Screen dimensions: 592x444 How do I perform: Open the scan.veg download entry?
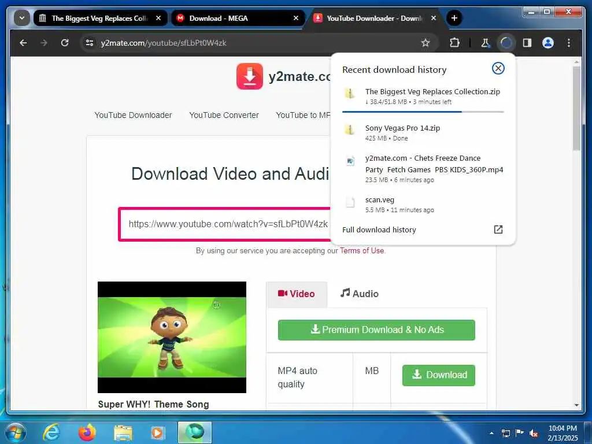[423, 204]
